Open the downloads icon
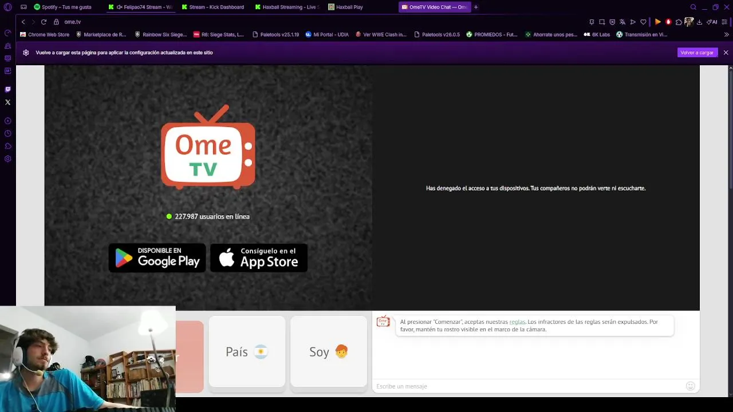This screenshot has height=412, width=733. [x=699, y=22]
